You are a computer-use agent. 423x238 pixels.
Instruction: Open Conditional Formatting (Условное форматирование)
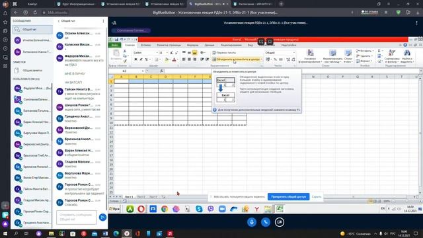point(310,56)
